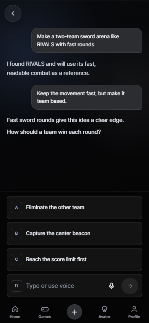Select option C Reach the score limit first
This screenshot has height=323, width=149.
74,259
